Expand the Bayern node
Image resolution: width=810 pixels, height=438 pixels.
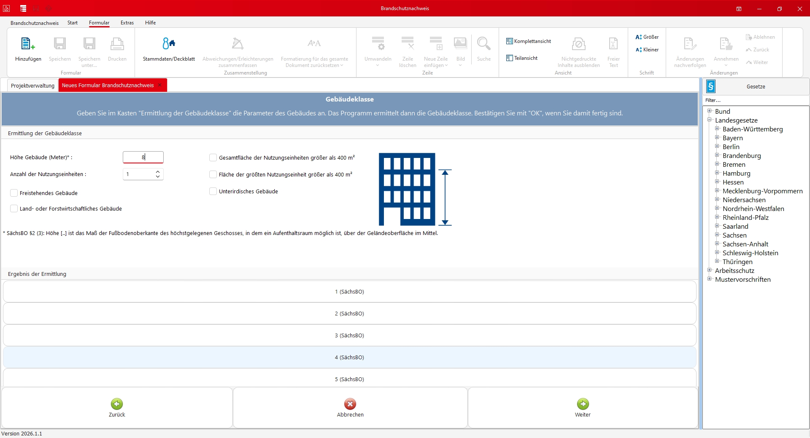click(717, 137)
